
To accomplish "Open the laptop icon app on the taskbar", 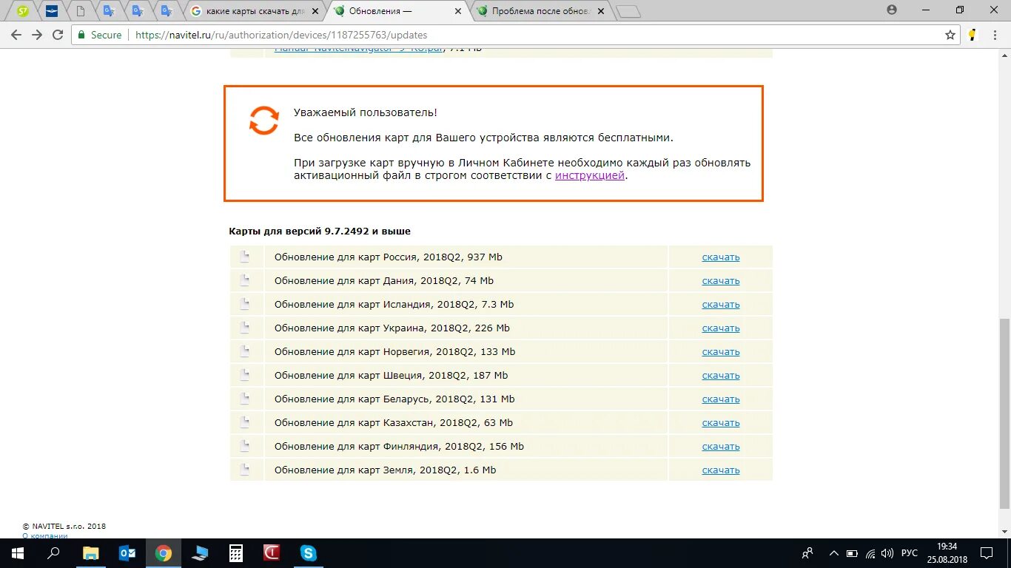I will point(199,553).
